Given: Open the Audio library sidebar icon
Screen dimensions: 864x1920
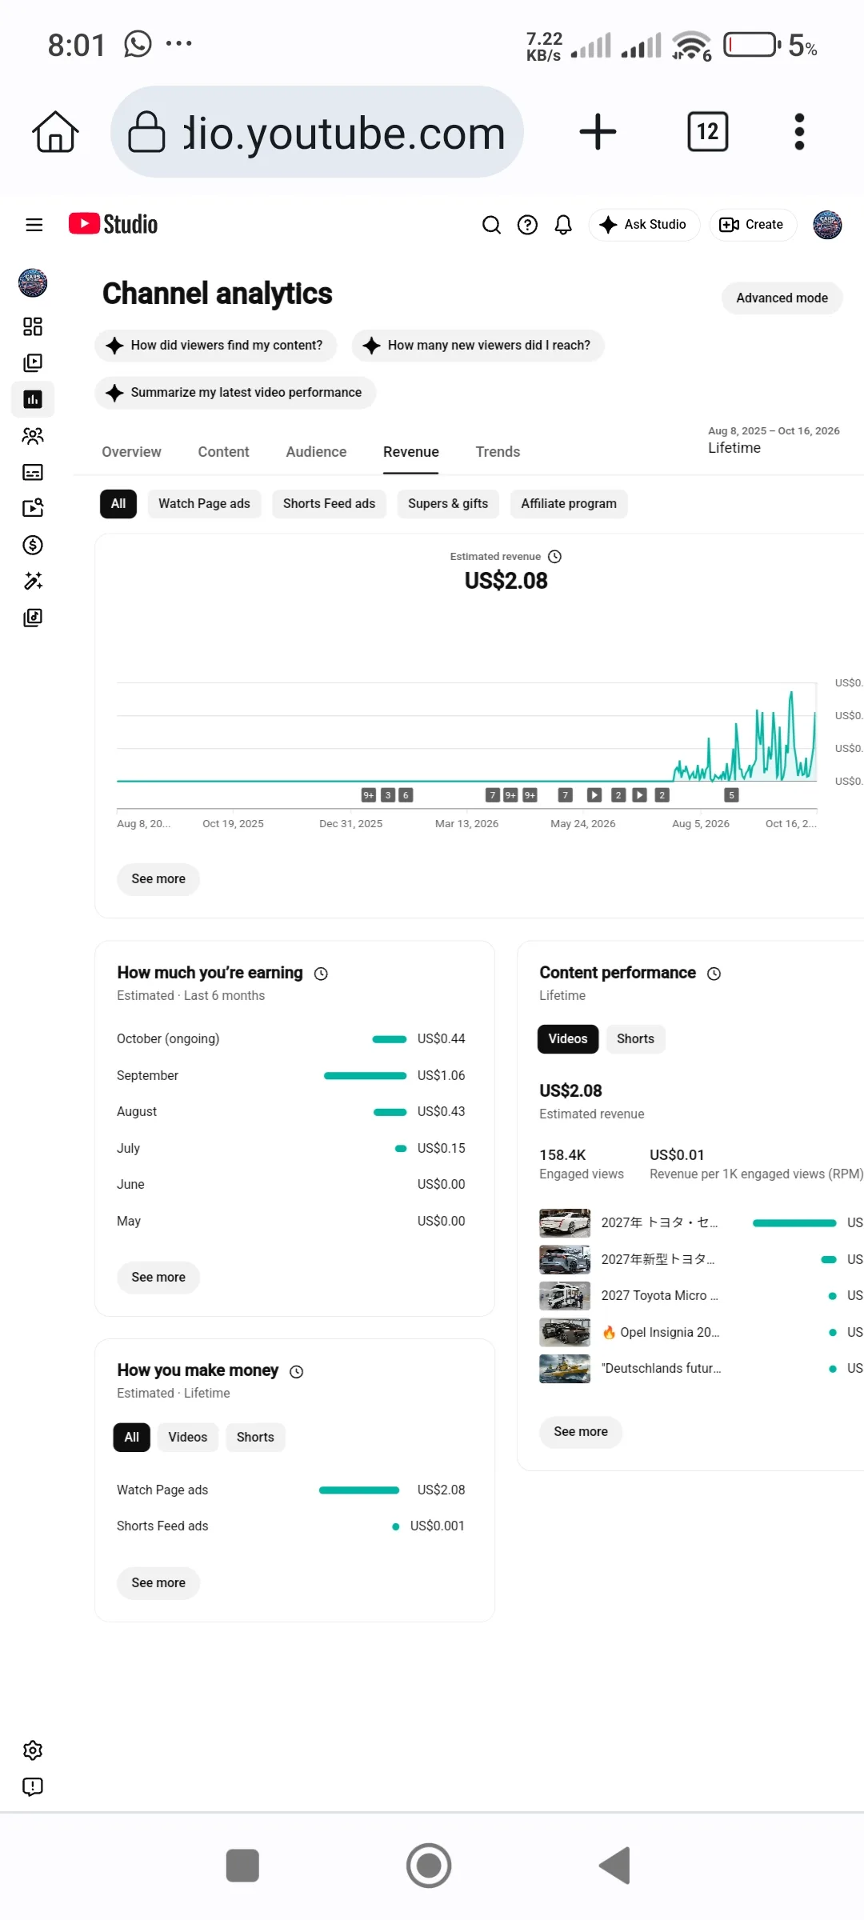Looking at the screenshot, I should [x=33, y=618].
